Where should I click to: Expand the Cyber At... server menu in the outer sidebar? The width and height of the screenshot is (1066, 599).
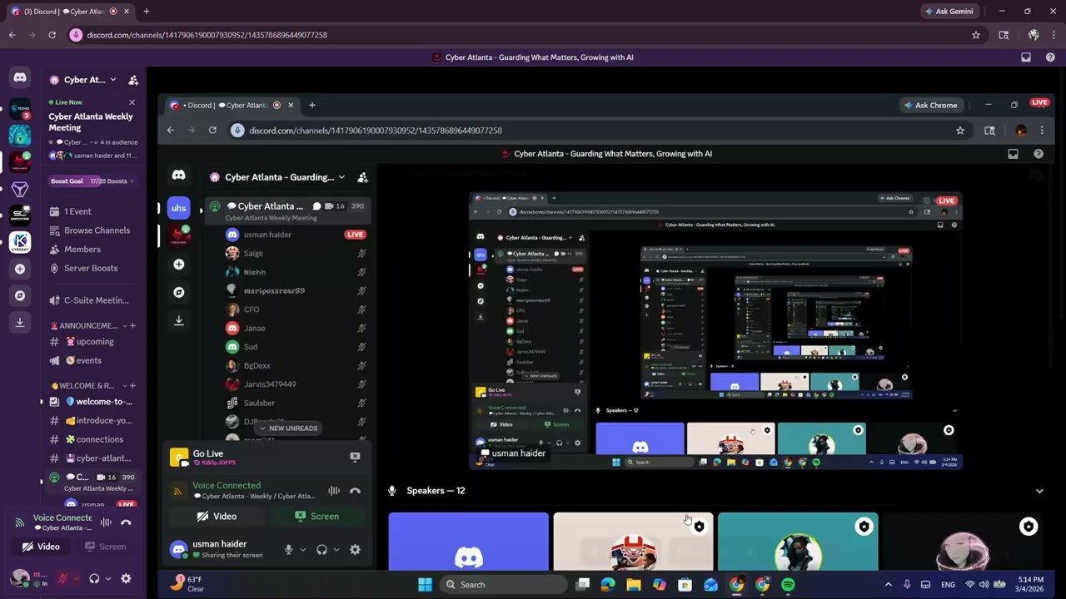click(x=112, y=80)
